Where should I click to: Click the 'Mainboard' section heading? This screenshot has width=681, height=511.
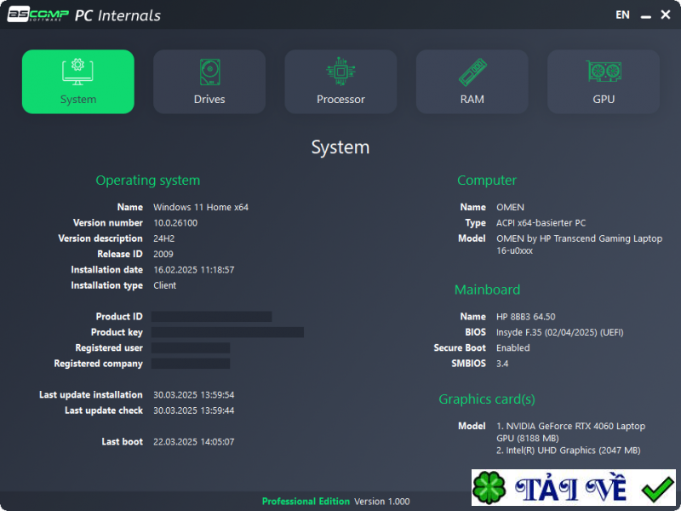487,290
